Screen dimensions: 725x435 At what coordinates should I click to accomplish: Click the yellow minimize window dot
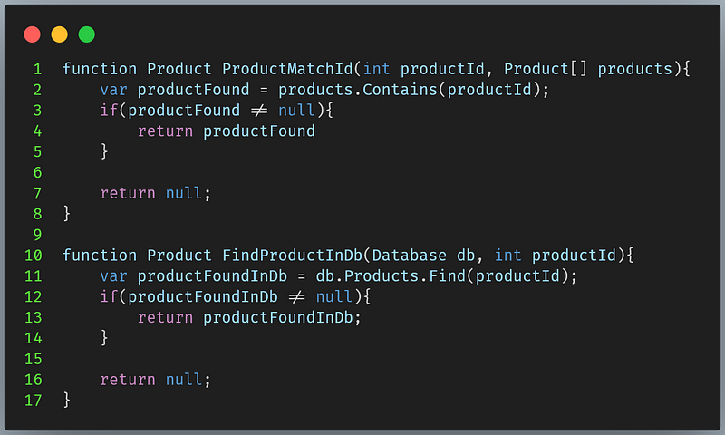(x=59, y=34)
